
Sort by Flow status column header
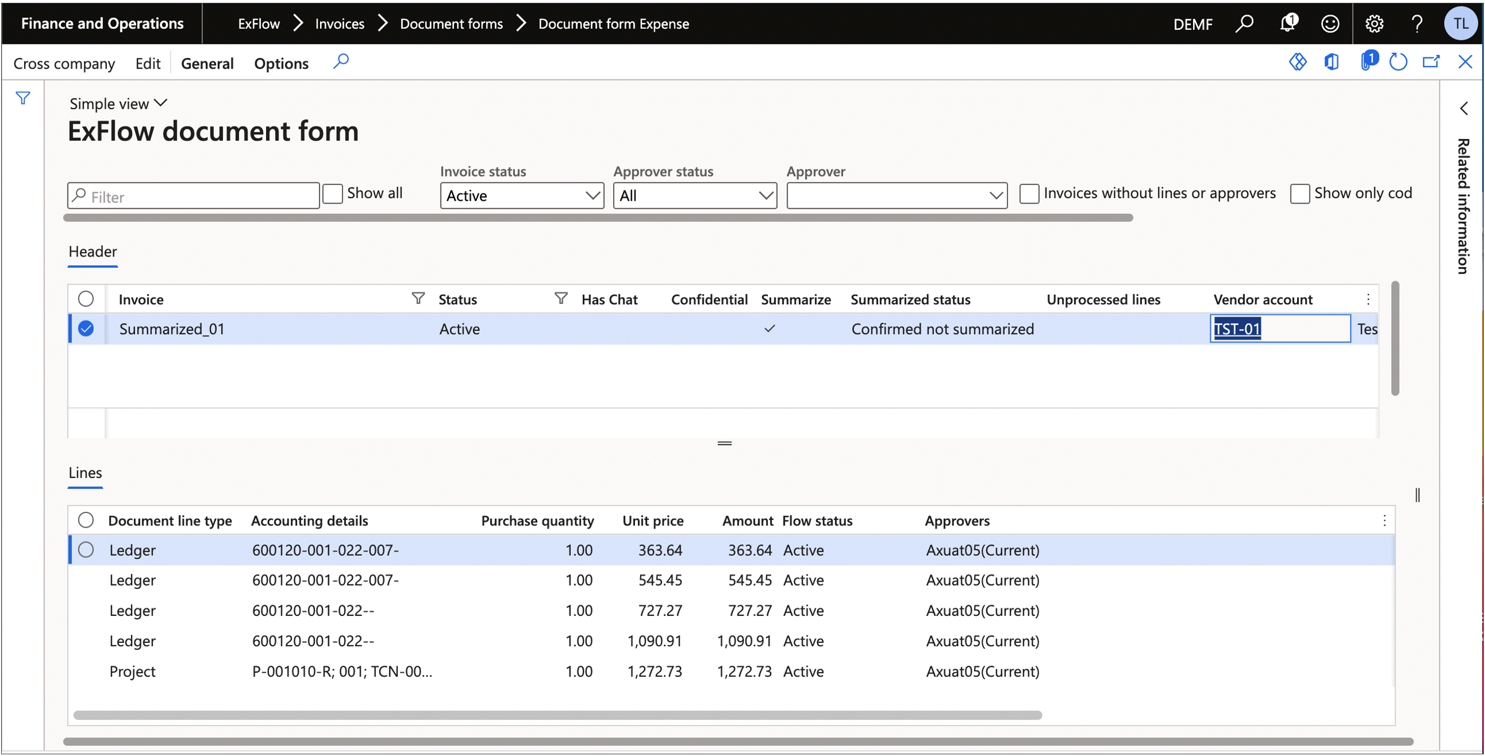[817, 521]
